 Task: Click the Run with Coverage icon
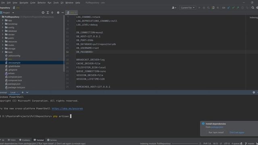(x=208, y=8)
